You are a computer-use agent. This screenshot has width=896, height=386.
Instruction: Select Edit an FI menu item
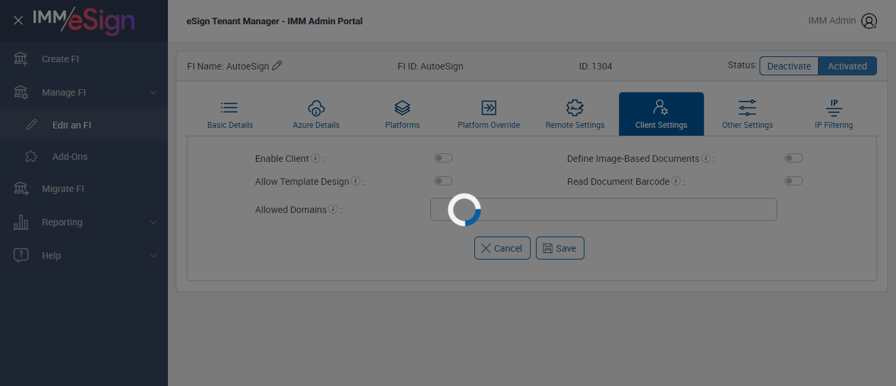84,125
